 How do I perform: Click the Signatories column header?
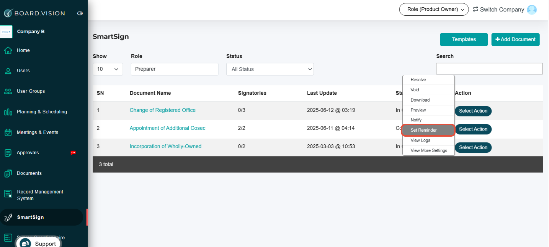252,93
